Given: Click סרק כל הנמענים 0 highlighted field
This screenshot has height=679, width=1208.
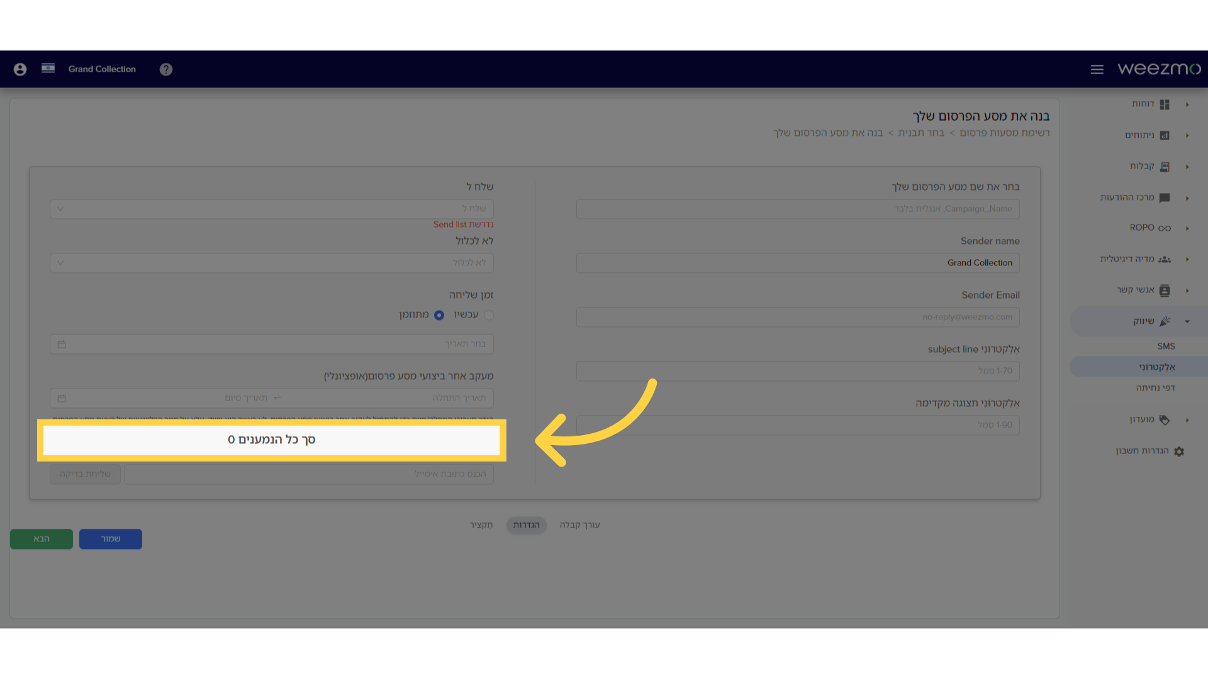Looking at the screenshot, I should coord(271,439).
